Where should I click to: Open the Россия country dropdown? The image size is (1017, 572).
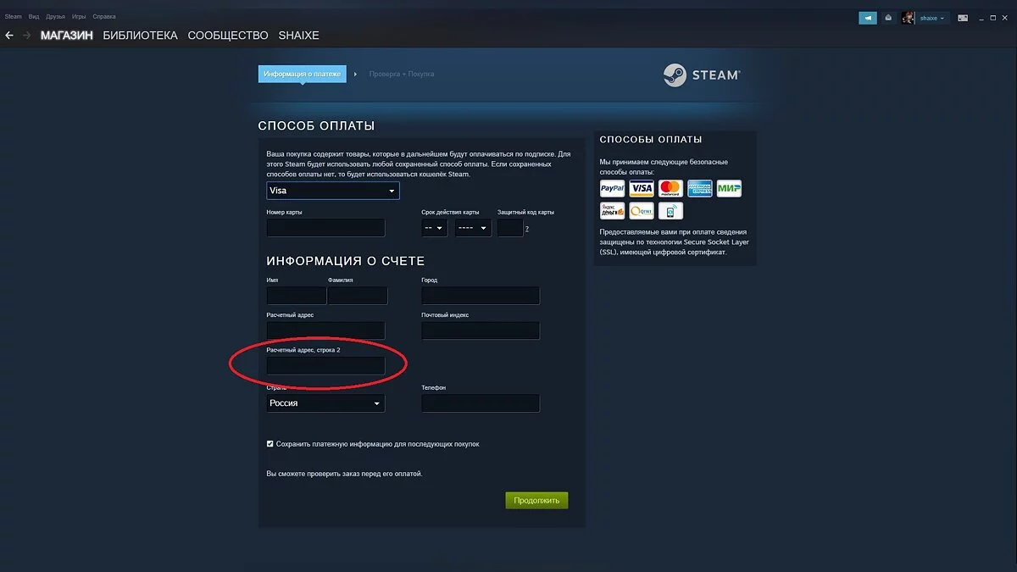(x=325, y=403)
